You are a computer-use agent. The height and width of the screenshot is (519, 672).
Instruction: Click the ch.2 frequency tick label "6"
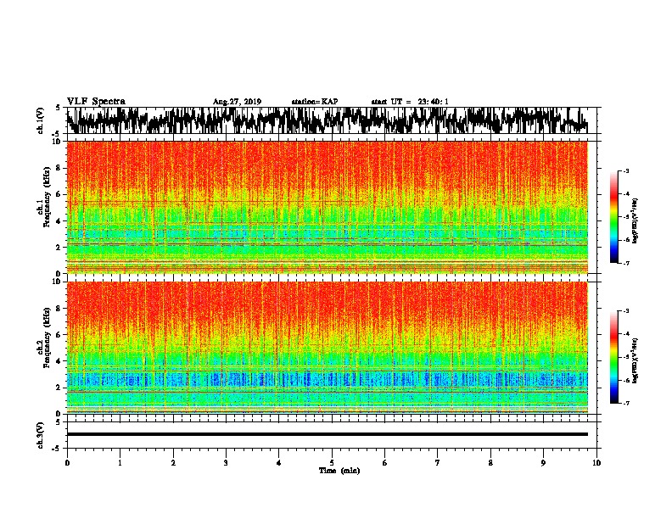(x=59, y=335)
